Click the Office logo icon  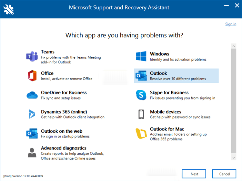[32, 76]
